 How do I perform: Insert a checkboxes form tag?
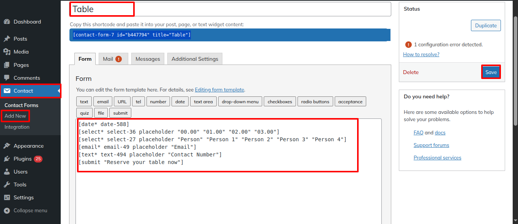pyautogui.click(x=280, y=101)
